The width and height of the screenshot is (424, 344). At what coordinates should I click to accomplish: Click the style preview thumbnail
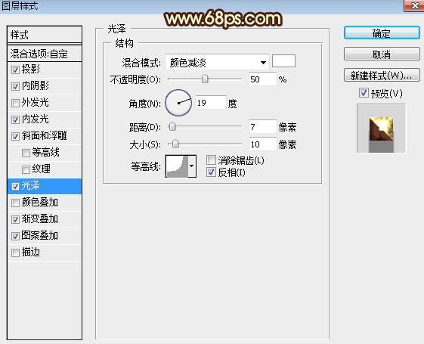point(381,129)
